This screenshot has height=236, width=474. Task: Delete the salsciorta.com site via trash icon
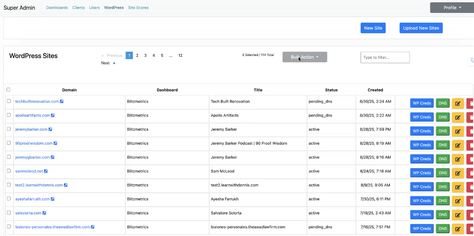[470, 215]
